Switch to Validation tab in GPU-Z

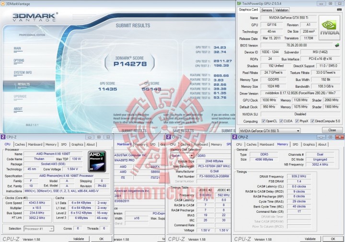coord(282,10)
